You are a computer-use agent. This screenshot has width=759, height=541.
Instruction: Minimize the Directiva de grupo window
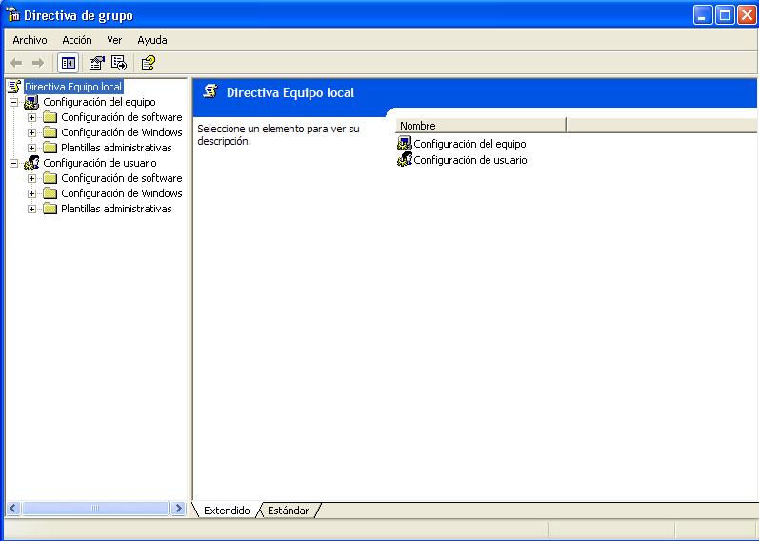[703, 15]
